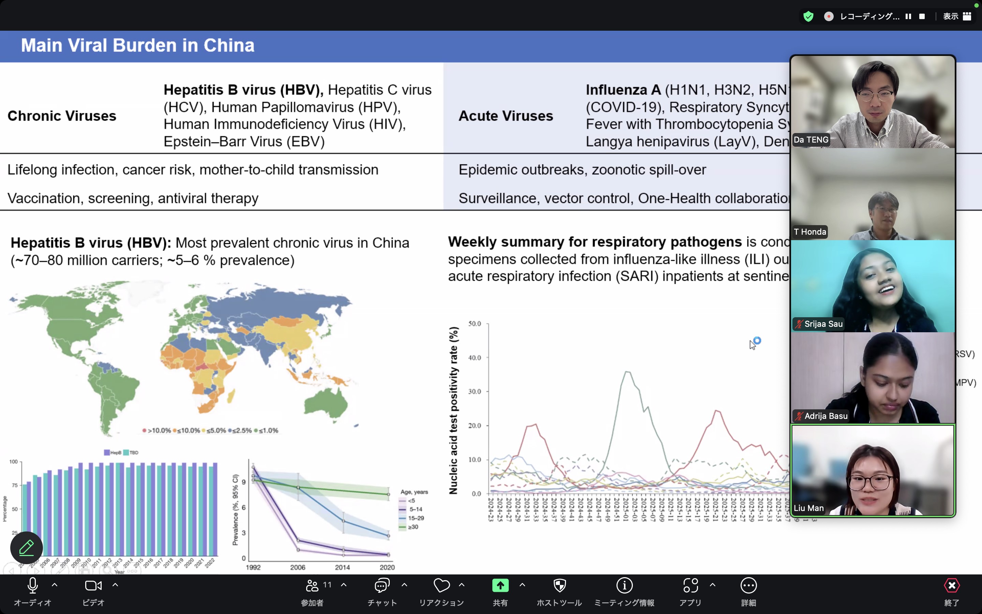Viewport: 982px width, 614px height.
Task: Expand audio options arrow
Action: (x=55, y=585)
